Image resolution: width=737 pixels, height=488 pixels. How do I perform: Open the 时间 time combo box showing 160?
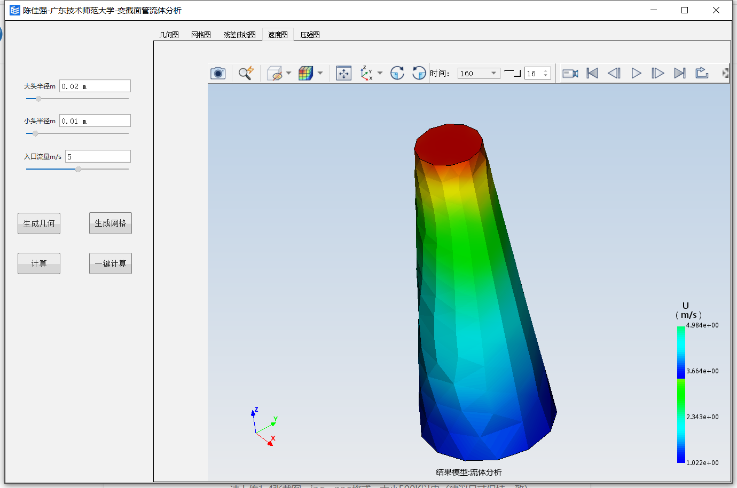479,74
